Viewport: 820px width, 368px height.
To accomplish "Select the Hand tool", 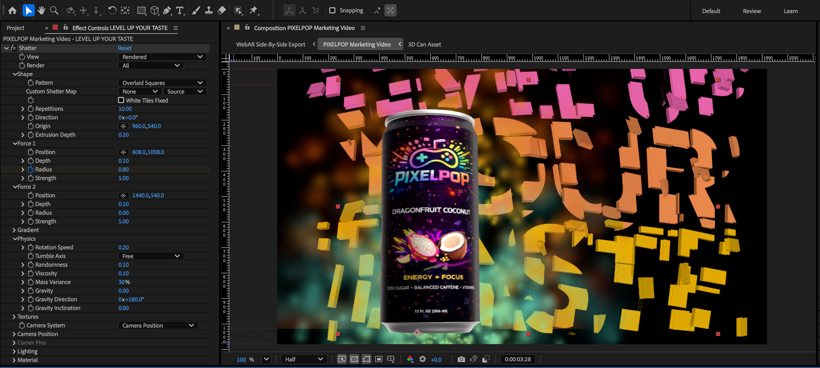I will click(x=41, y=11).
